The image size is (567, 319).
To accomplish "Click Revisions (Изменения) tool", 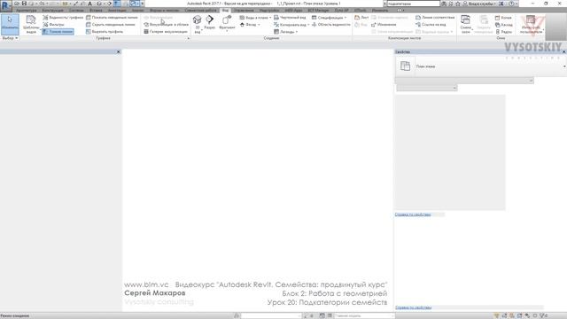I will click(x=384, y=25).
